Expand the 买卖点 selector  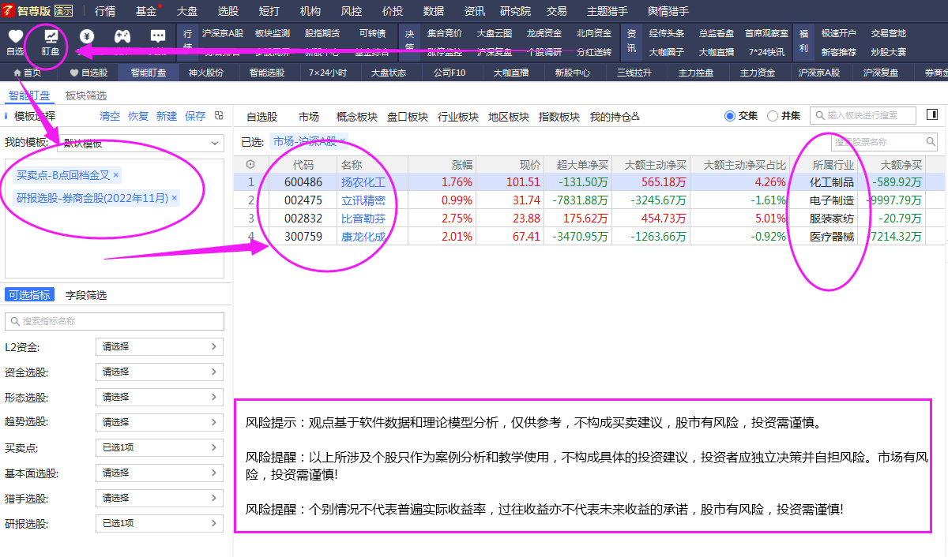[160, 447]
